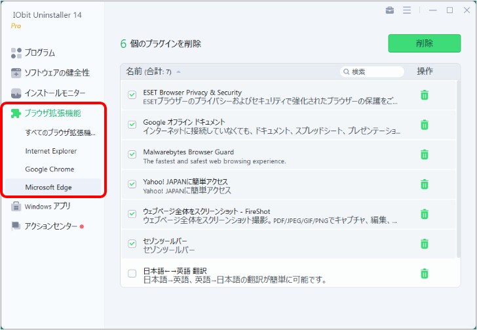Click the ブラウザ拡張機能 puzzle icon
The width and height of the screenshot is (477, 330).
tap(16, 113)
